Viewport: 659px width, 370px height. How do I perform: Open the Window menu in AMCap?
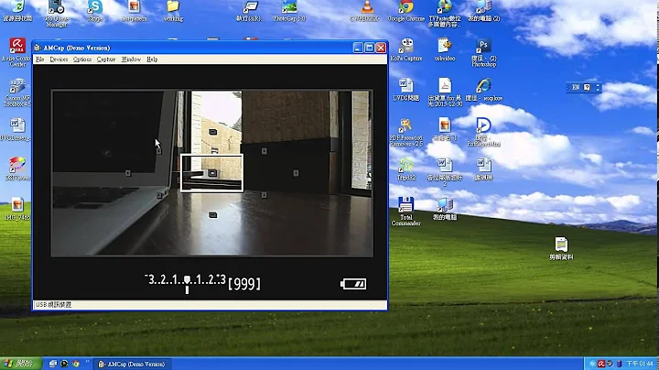(131, 60)
